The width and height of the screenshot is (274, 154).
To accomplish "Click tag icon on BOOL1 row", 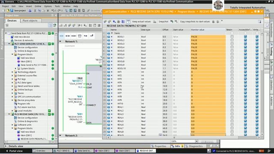I will coord(108,37).
